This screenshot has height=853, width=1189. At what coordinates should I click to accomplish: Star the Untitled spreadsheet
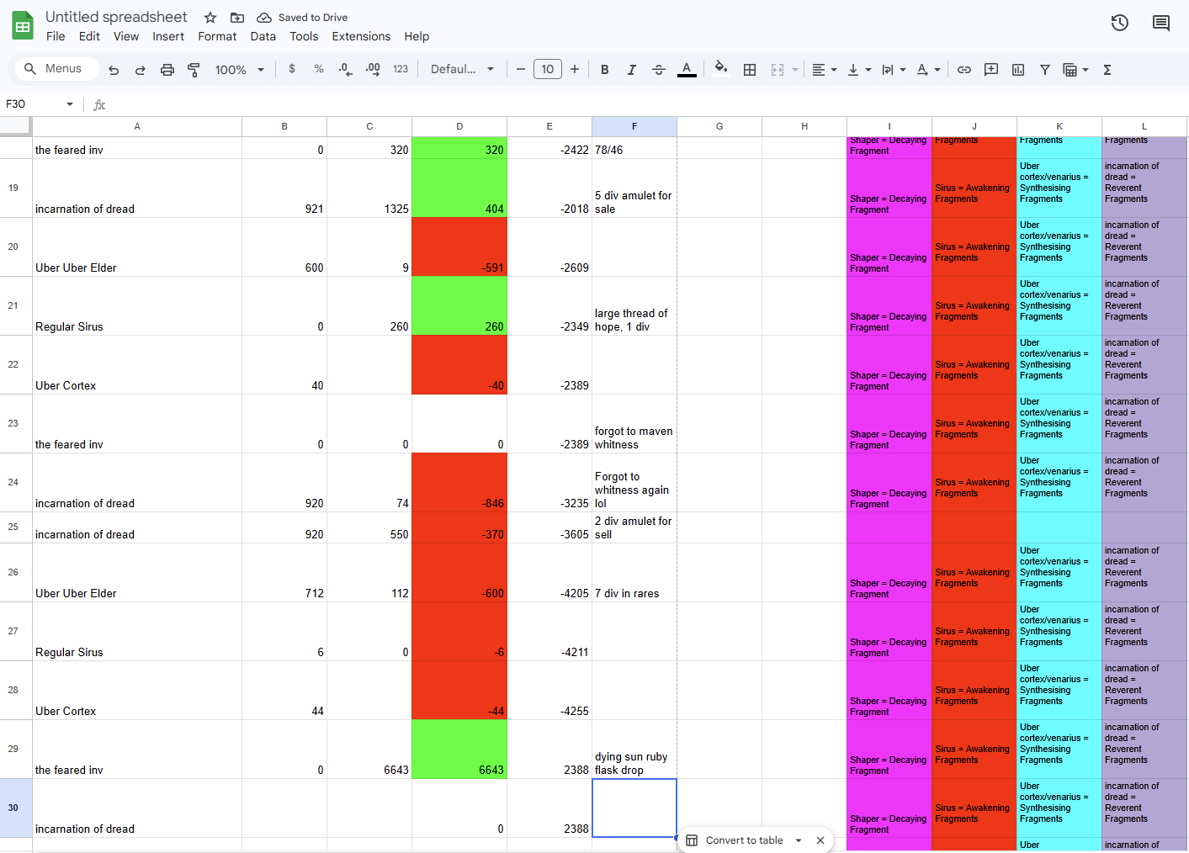click(x=210, y=18)
